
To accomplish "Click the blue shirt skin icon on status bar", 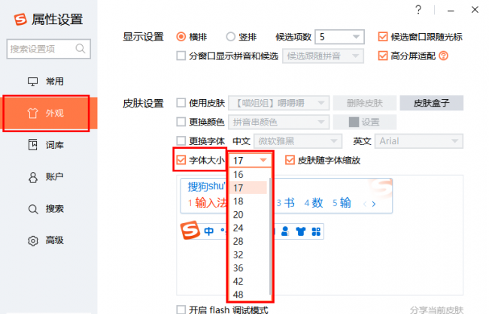I will click(x=301, y=231).
